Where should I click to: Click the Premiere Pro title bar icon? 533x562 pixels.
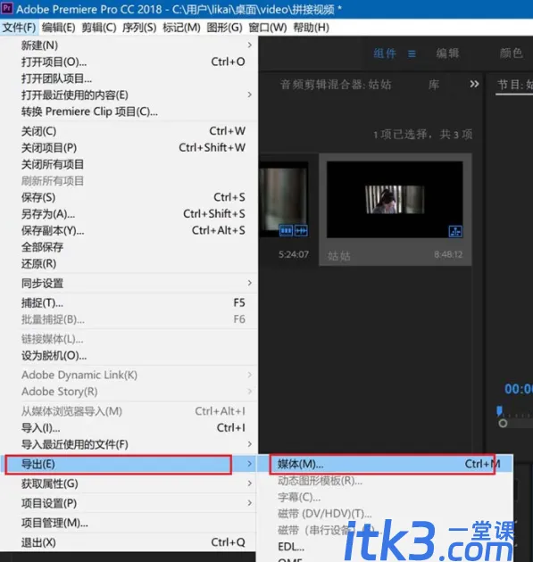point(7,8)
